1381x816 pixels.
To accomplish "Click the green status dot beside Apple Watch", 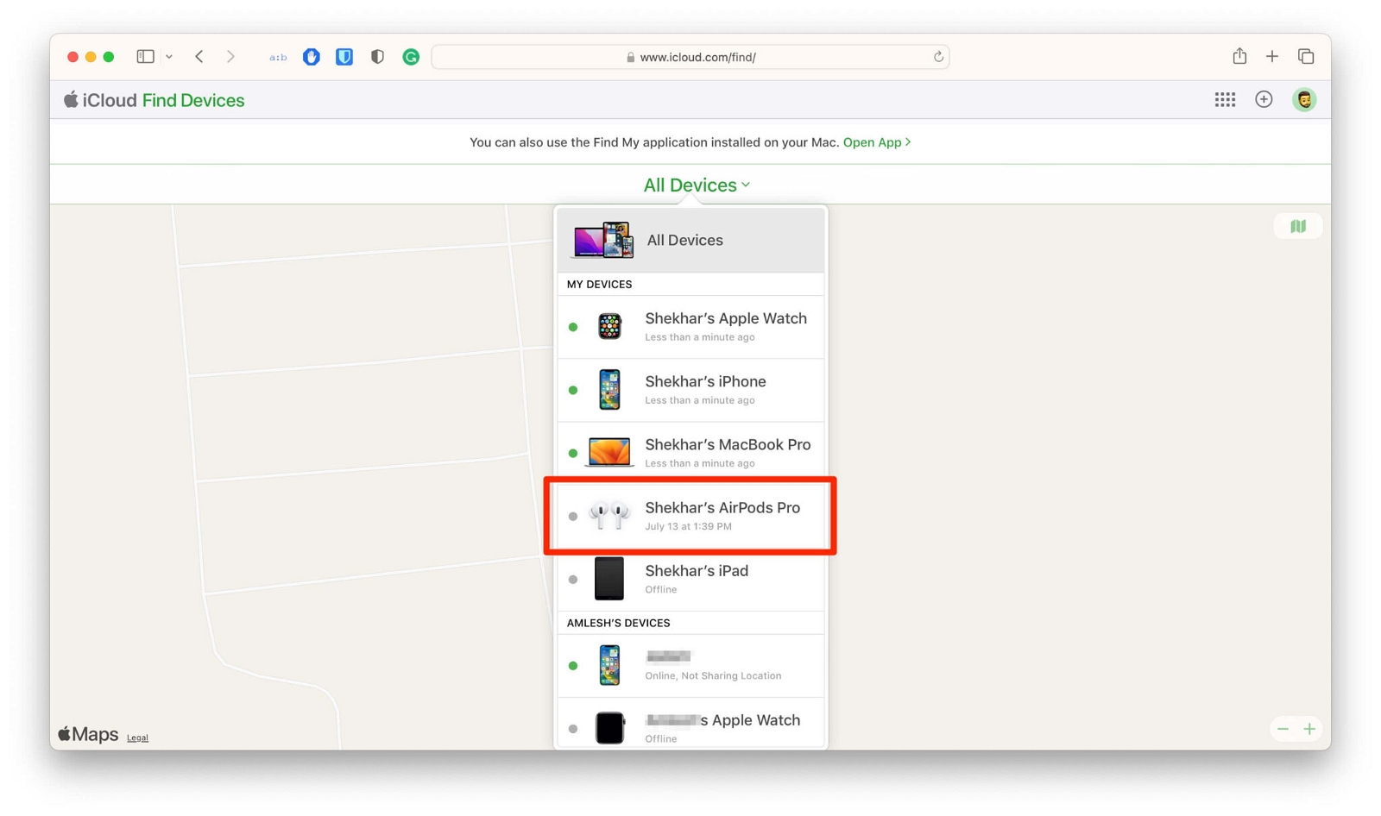I will click(573, 327).
